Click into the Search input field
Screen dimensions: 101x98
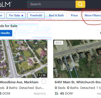click(x=51, y=4)
